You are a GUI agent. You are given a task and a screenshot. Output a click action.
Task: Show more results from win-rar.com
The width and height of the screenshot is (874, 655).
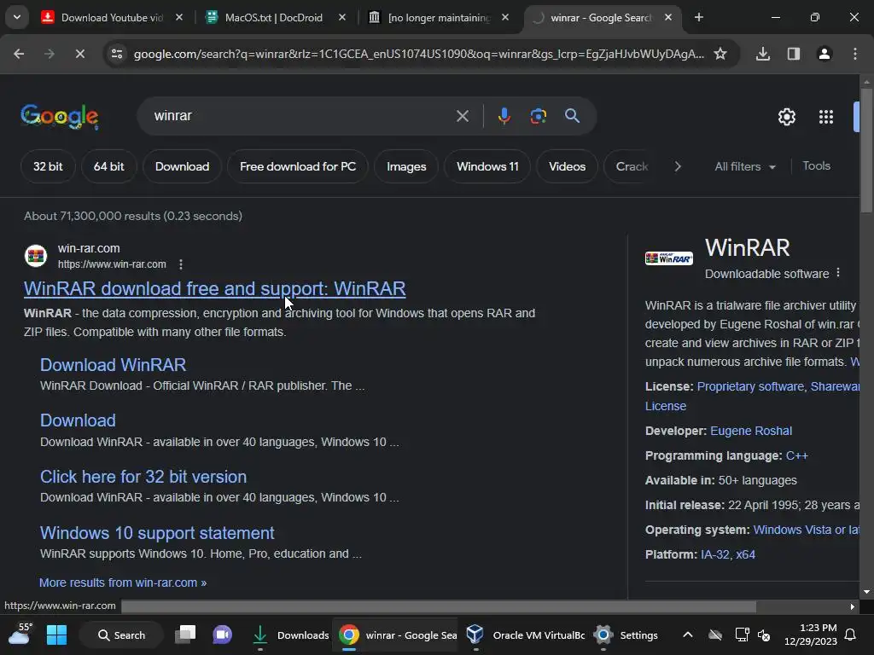[x=123, y=583]
